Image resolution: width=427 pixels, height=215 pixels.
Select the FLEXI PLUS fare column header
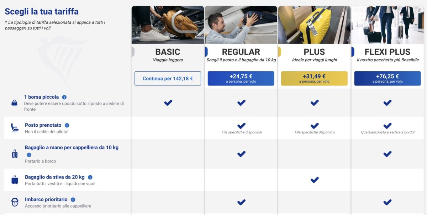(x=387, y=51)
